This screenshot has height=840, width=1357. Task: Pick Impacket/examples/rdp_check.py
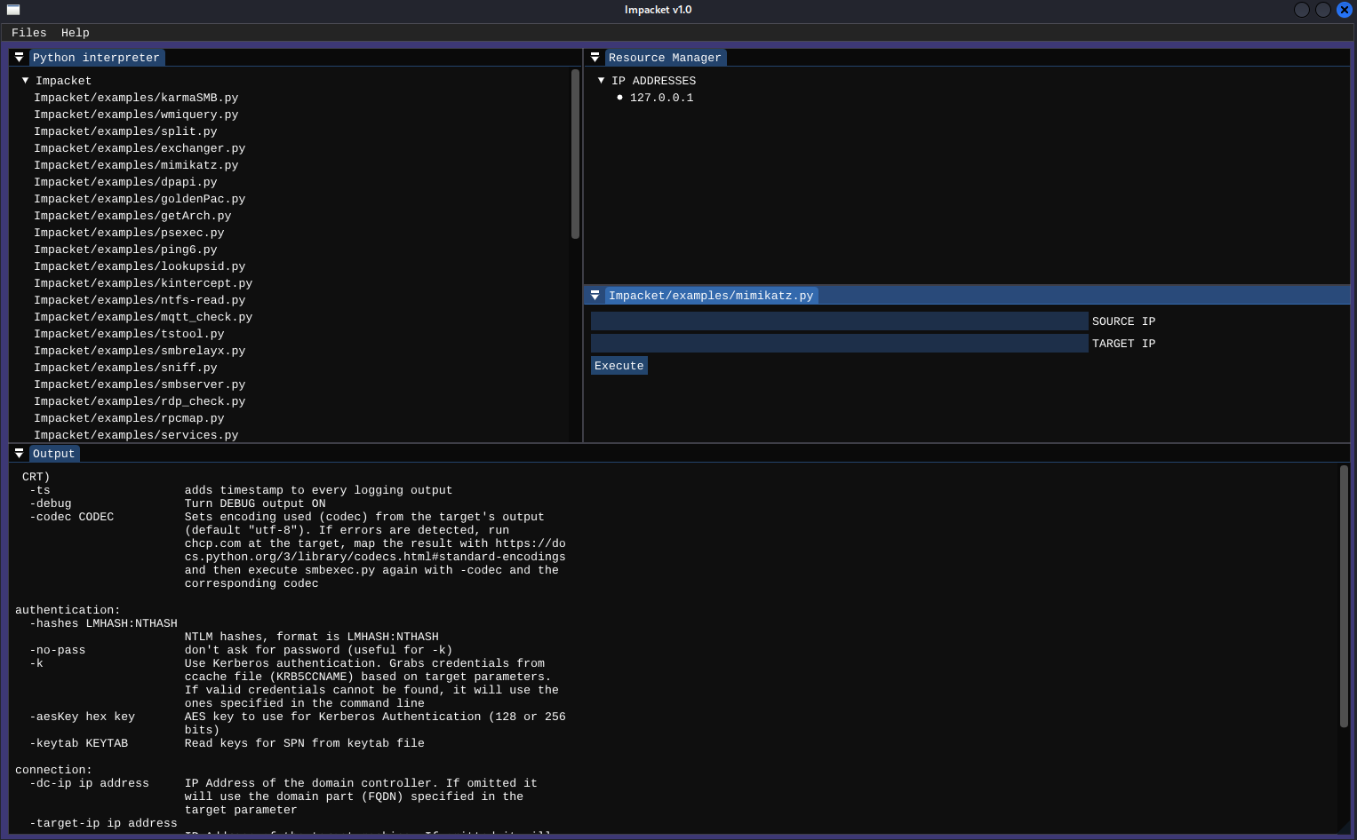coord(140,401)
